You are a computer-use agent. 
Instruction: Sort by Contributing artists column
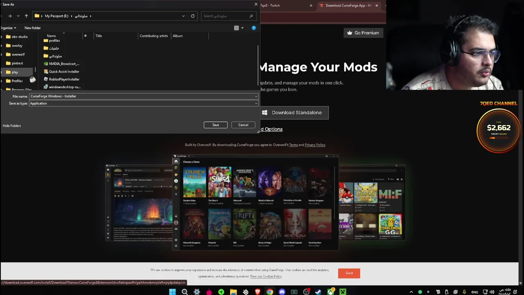click(x=154, y=36)
